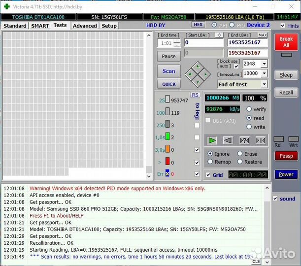301x266 pixels.
Task: Click the right arrow in the direction diamond
Action: tap(206, 74)
